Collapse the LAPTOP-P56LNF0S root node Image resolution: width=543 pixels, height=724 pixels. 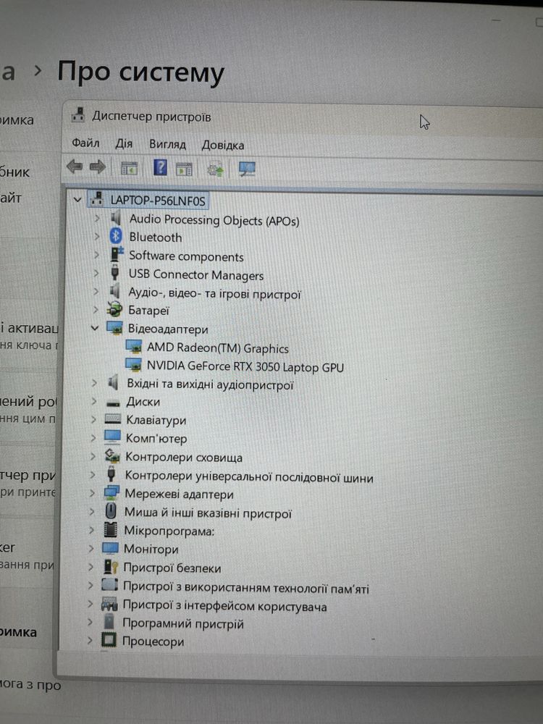click(77, 200)
